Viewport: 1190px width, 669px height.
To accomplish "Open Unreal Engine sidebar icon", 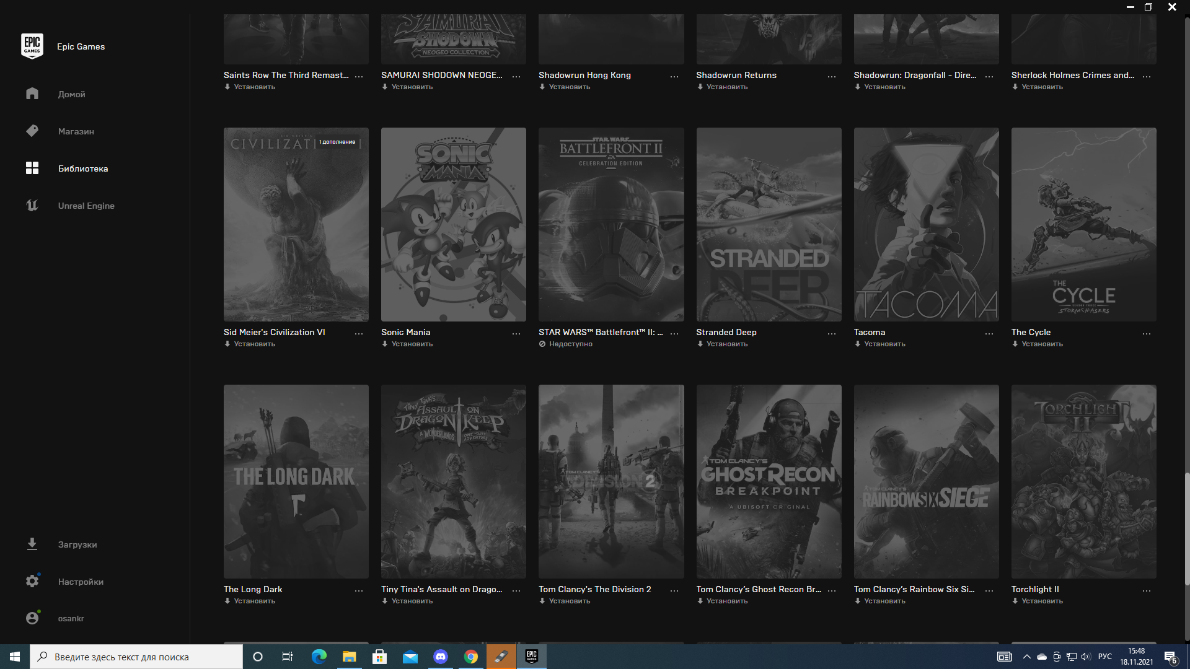I will [x=32, y=205].
